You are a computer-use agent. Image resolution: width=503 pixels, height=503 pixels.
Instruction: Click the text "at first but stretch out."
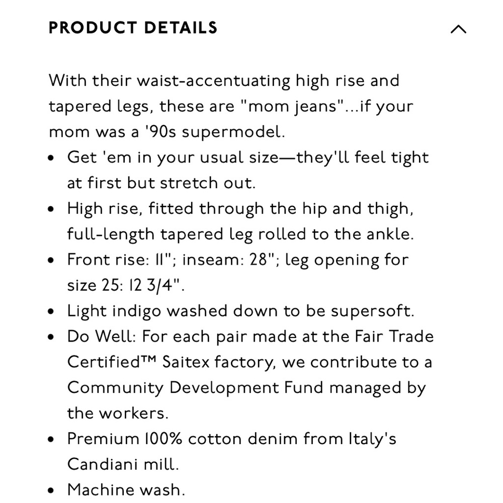161,183
